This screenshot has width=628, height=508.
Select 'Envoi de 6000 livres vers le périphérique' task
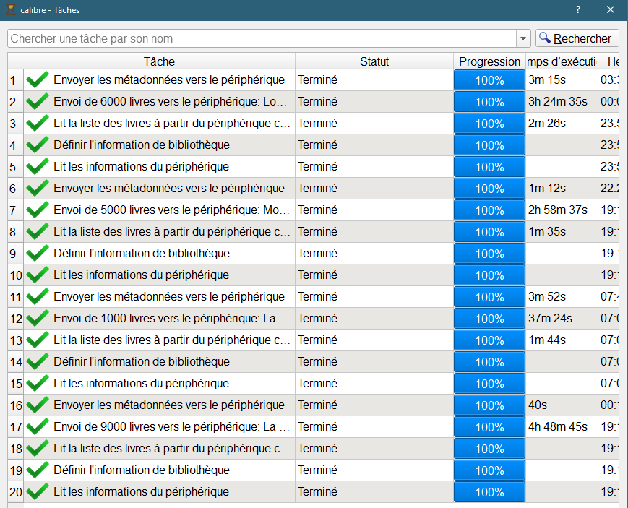pos(171,101)
